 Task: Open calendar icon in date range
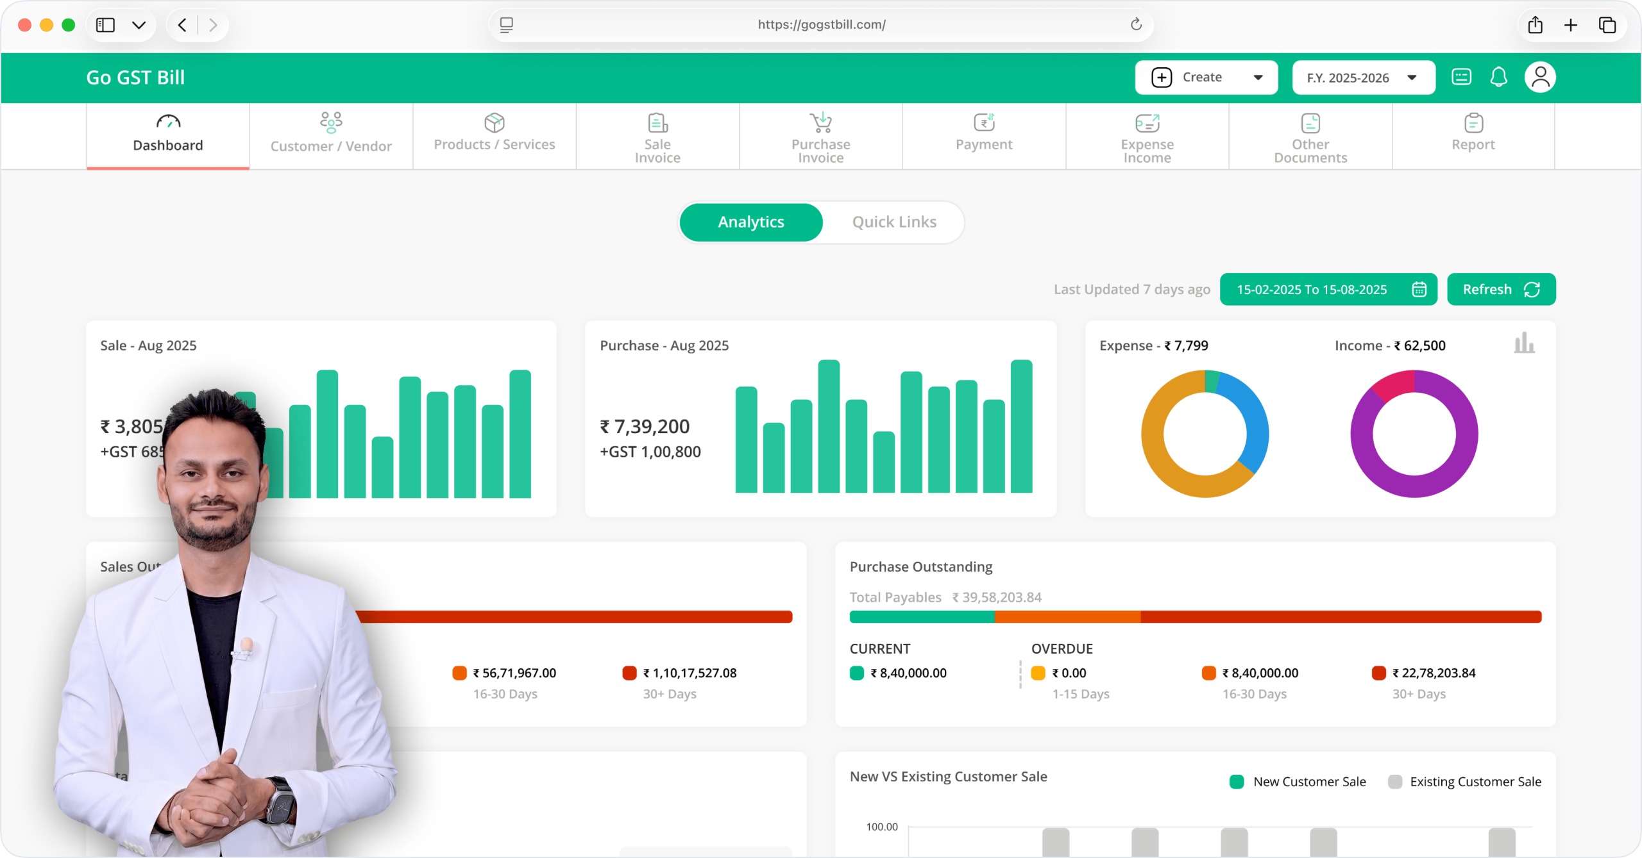click(x=1419, y=290)
